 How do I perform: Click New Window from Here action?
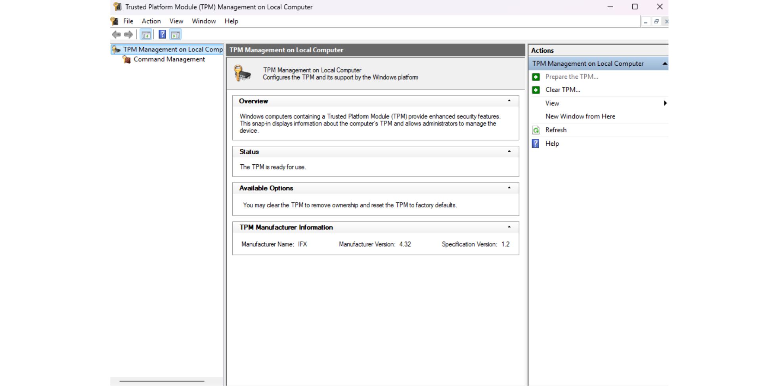point(580,116)
